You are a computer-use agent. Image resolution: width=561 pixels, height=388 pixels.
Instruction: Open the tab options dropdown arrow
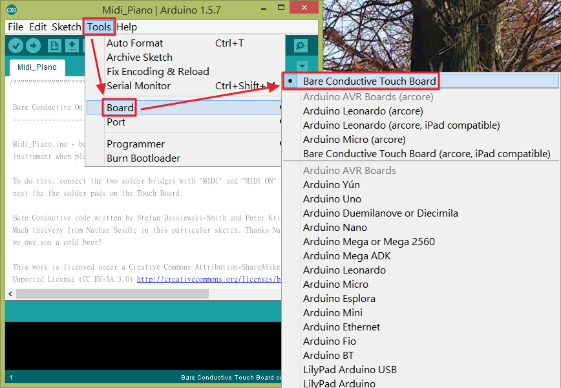302,66
